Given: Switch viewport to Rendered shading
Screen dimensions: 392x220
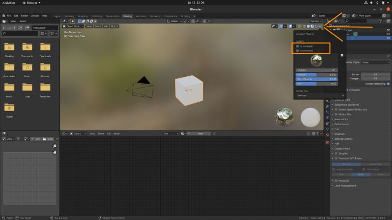Looking at the screenshot, I should (x=316, y=26).
